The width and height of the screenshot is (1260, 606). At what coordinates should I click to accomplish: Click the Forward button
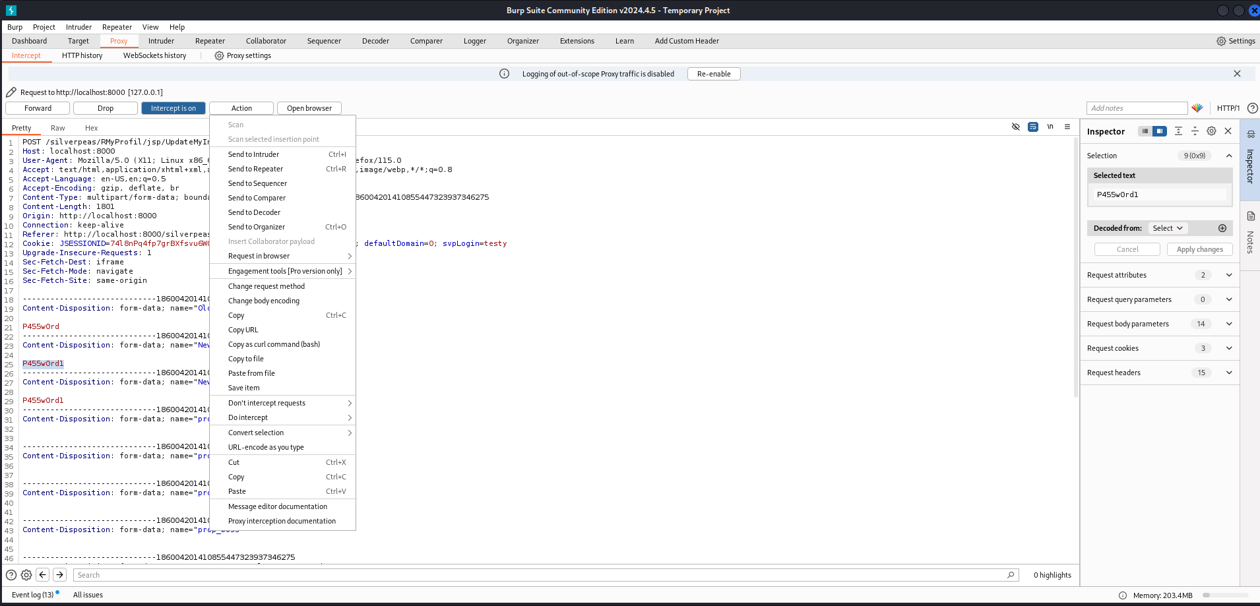click(x=38, y=108)
